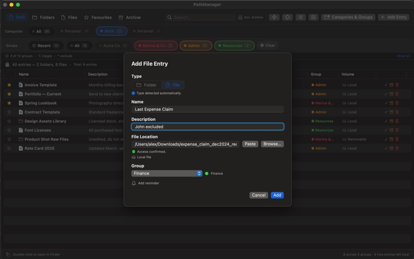Switch to the Folders tab
This screenshot has width=414, height=259.
43,18
